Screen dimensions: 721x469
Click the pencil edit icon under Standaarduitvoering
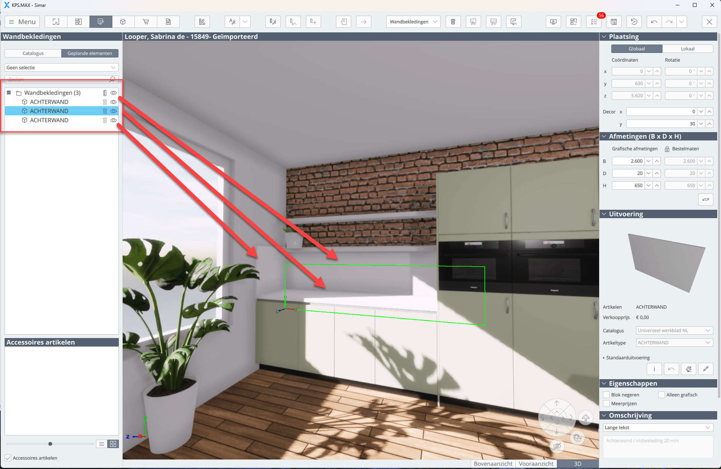coord(705,368)
